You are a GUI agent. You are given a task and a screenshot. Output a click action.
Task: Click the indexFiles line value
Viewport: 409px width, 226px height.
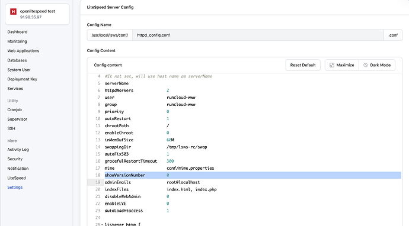click(191, 189)
